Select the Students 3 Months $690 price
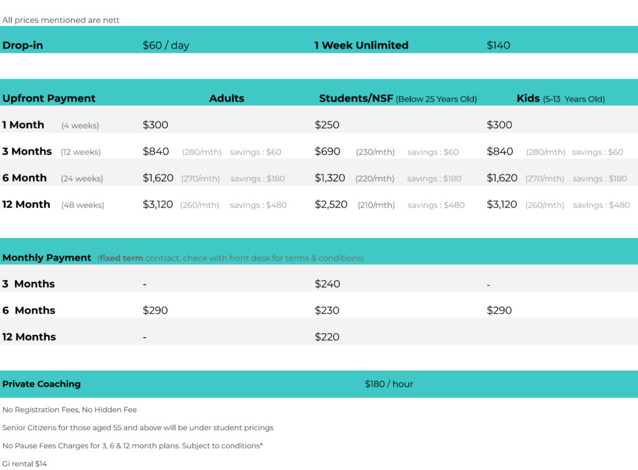638x470 pixels. (327, 152)
